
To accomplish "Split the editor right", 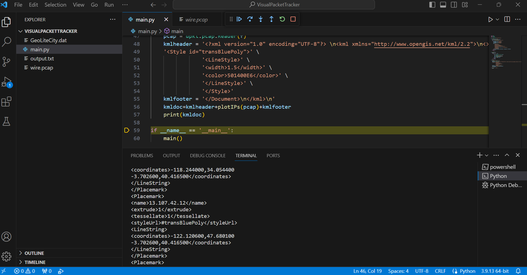I will pyautogui.click(x=507, y=19).
